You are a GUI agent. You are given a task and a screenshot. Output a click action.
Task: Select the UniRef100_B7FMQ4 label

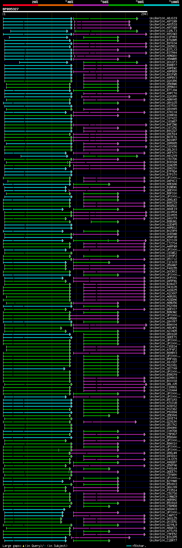[163, 172]
